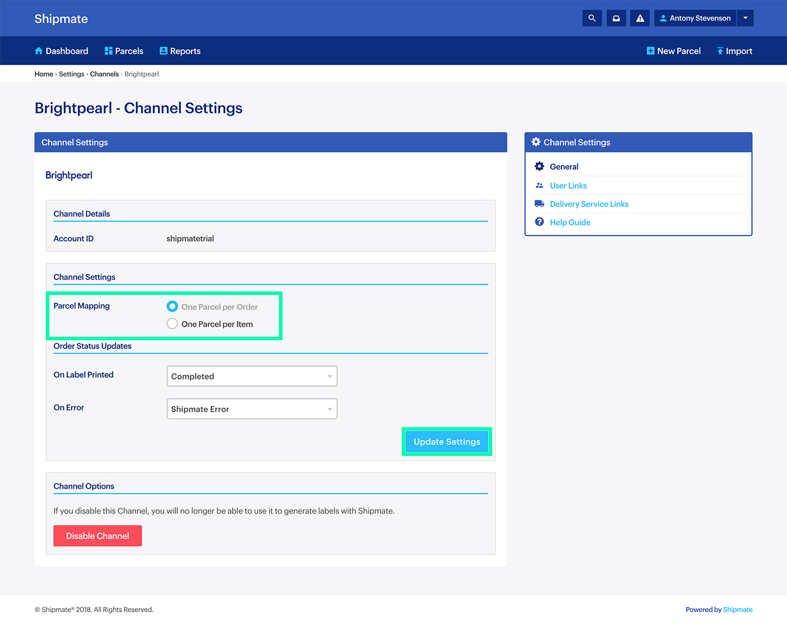Viewport: 787px width, 624px height.
Task: Click the New Parcel plus icon
Action: point(651,51)
